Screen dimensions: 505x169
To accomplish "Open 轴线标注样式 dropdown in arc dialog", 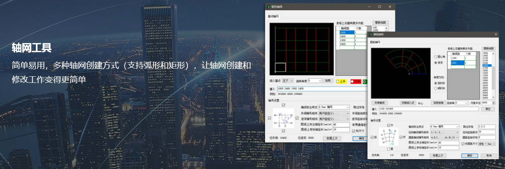I will tap(444, 127).
